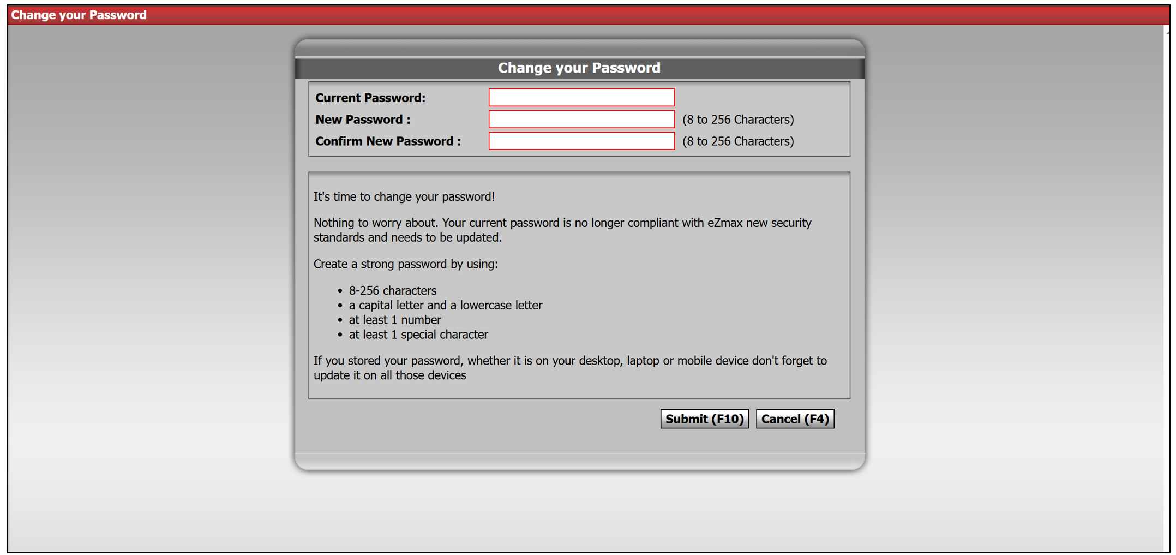The image size is (1176, 555).
Task: Cancel the password change with Cancel (F4)
Action: (795, 419)
